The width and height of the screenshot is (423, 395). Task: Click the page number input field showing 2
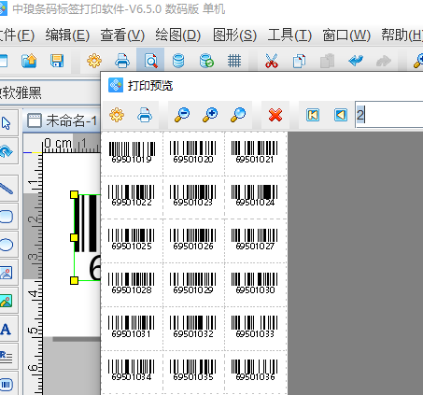(389, 115)
